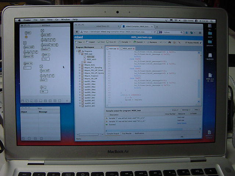
Task: Close the main.cpp editor tab via red X
Action: point(118,49)
